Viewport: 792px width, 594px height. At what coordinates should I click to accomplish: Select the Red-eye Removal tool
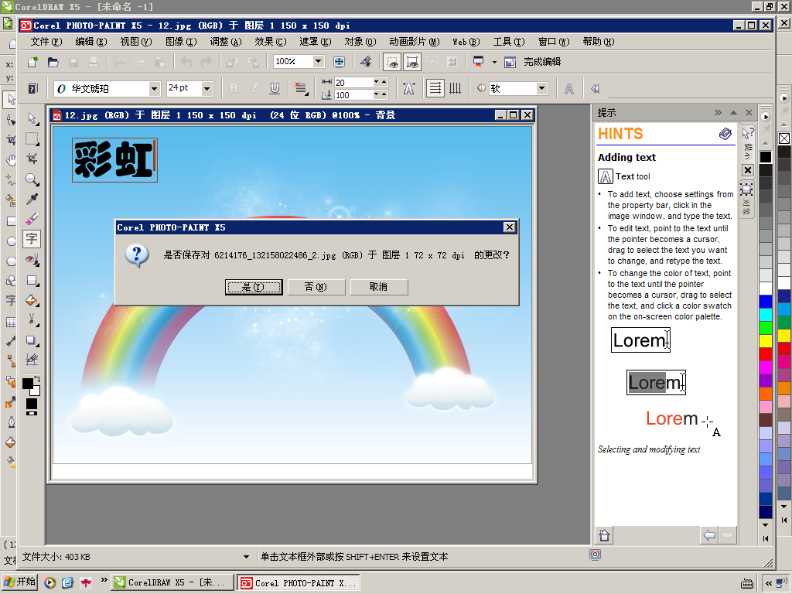32,260
